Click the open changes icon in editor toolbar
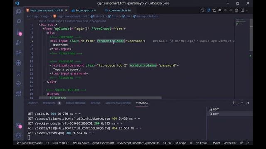 [214, 10]
